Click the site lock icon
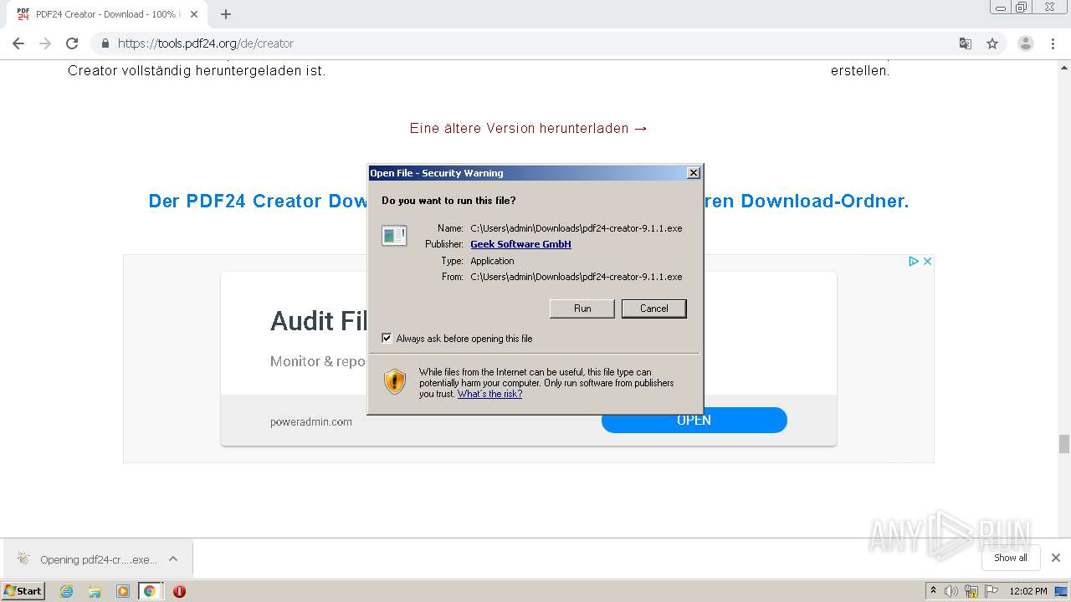 (105, 43)
